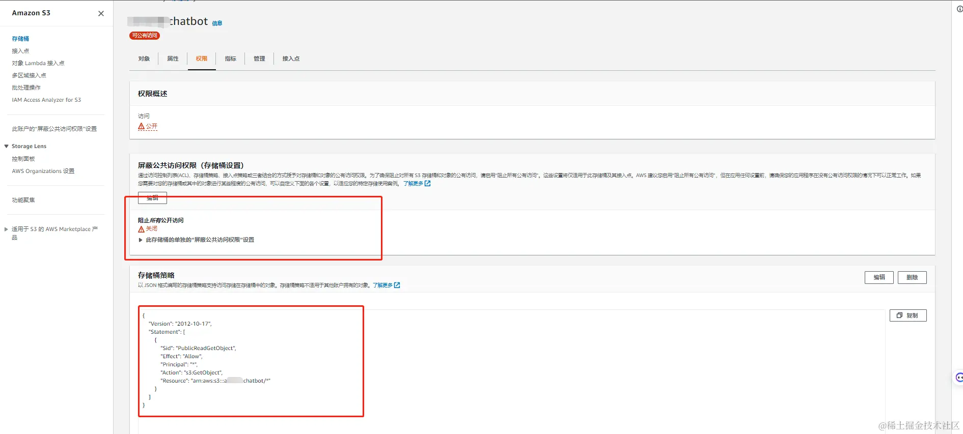This screenshot has height=434, width=963.
Task: Open the account-level 屏蔽公共访问权限 settings link
Action: click(x=54, y=129)
